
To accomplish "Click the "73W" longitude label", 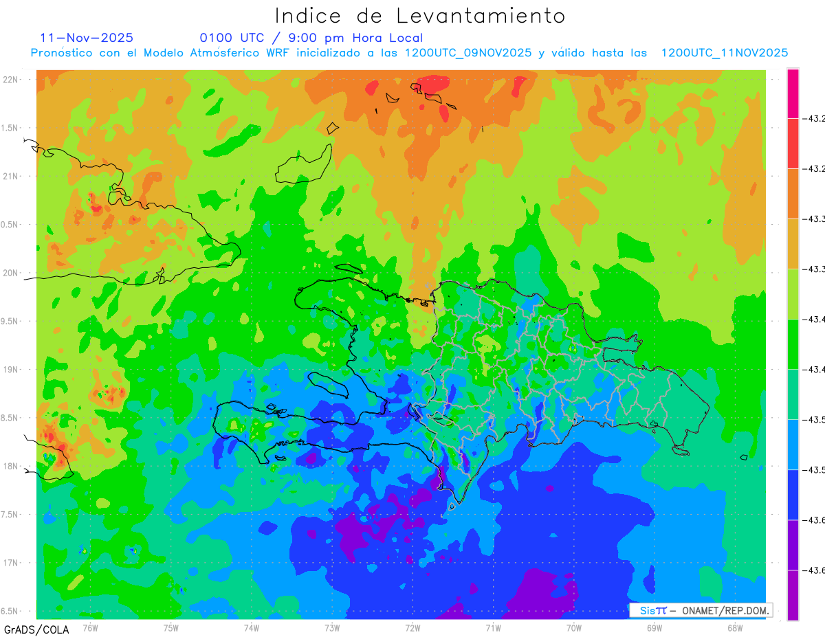I will [332, 627].
